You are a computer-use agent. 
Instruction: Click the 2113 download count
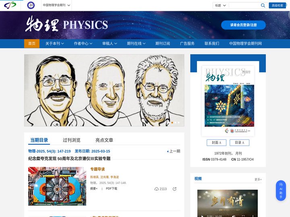pyautogui.click(x=163, y=189)
